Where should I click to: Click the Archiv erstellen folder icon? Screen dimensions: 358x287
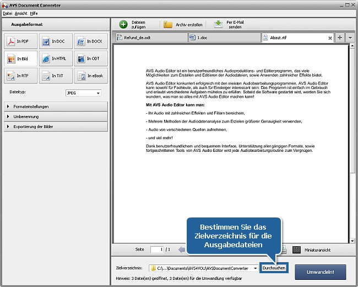168,24
